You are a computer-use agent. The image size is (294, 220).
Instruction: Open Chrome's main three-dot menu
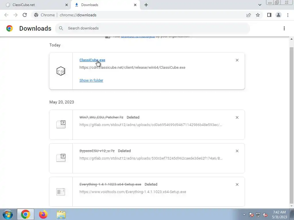[288, 15]
